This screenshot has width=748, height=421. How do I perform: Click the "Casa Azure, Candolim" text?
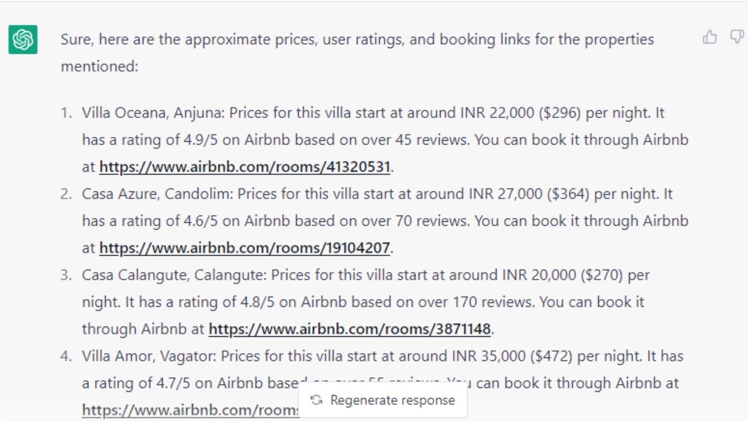[157, 194]
